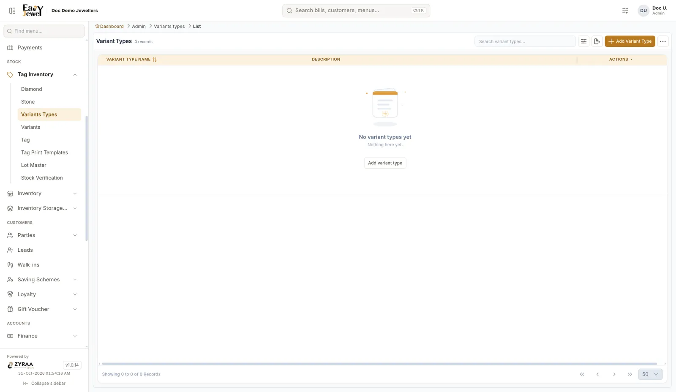Click the filter columns icon near search

[x=583, y=41]
